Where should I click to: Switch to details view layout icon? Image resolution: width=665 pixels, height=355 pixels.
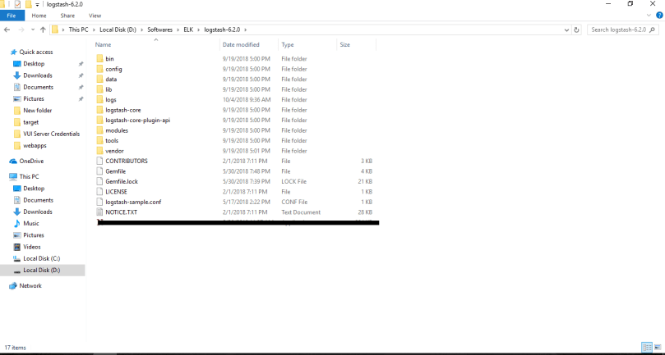click(x=647, y=348)
